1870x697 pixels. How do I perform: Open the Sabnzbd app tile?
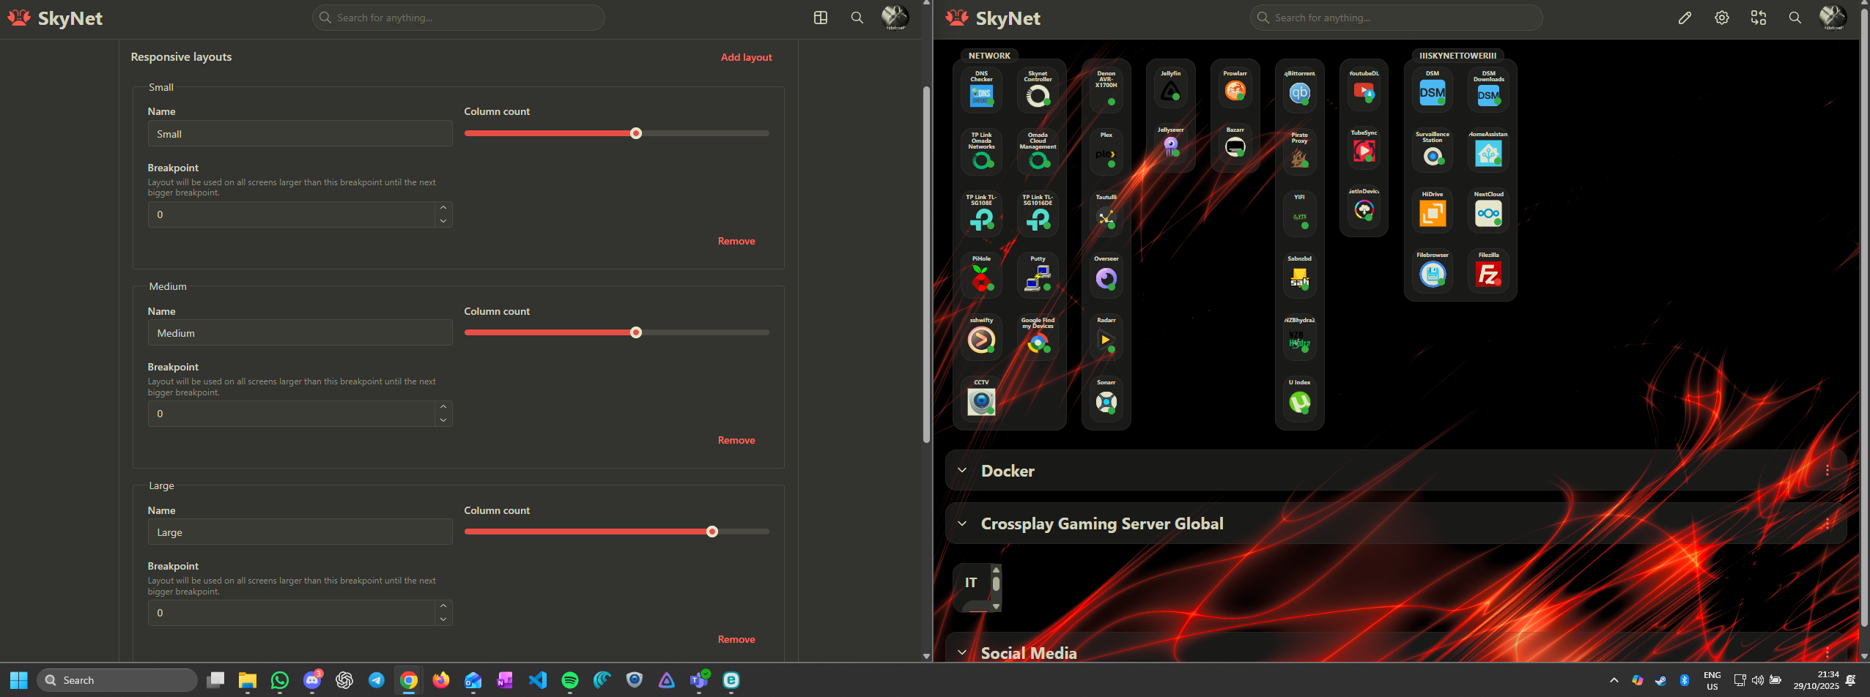coord(1299,275)
